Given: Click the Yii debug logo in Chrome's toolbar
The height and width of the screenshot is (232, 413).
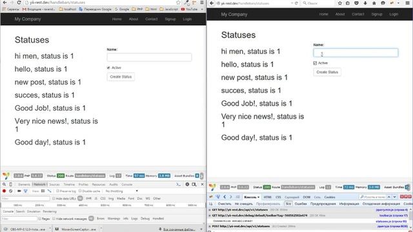Looking at the screenshot, I should coord(6,175).
